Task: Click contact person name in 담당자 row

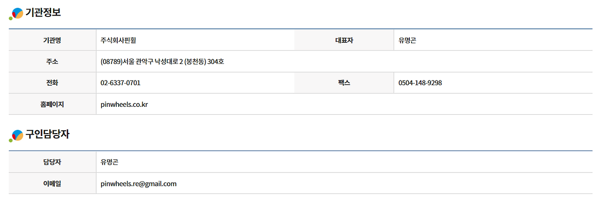Action: (x=109, y=162)
